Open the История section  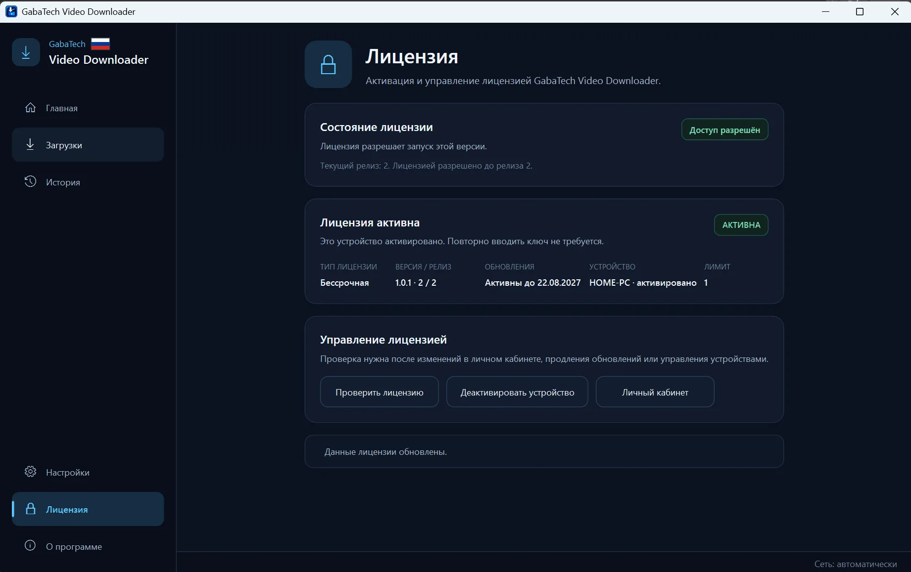click(x=88, y=182)
